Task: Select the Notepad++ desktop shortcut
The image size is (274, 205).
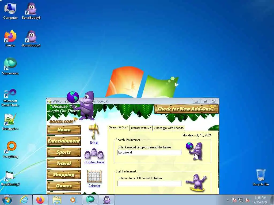Action: tap(10, 122)
